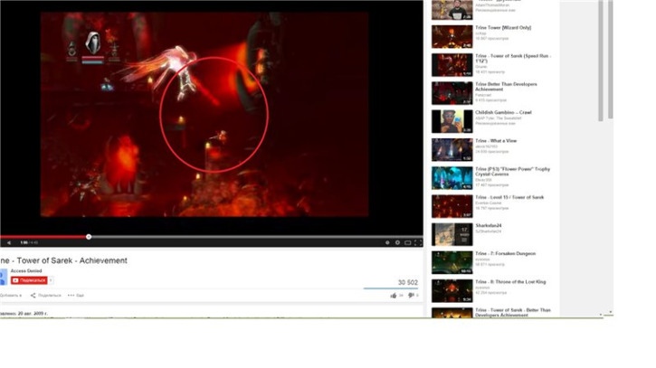This screenshot has width=656, height=368.
Task: Open the green Forsaken Dungeon thumbnail
Action: coord(452,262)
